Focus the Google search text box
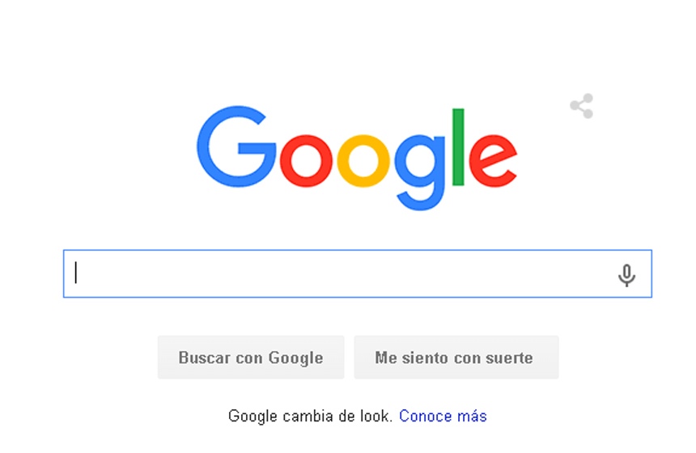 (358, 273)
